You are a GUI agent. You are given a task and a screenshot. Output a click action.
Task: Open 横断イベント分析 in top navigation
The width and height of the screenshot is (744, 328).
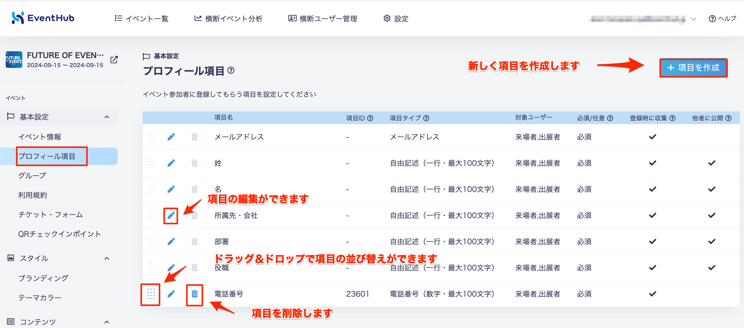[228, 19]
